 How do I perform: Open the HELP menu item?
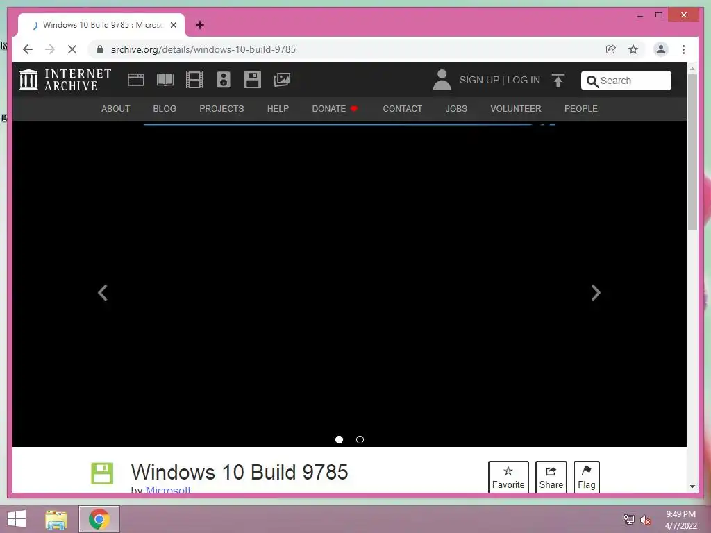tap(278, 109)
